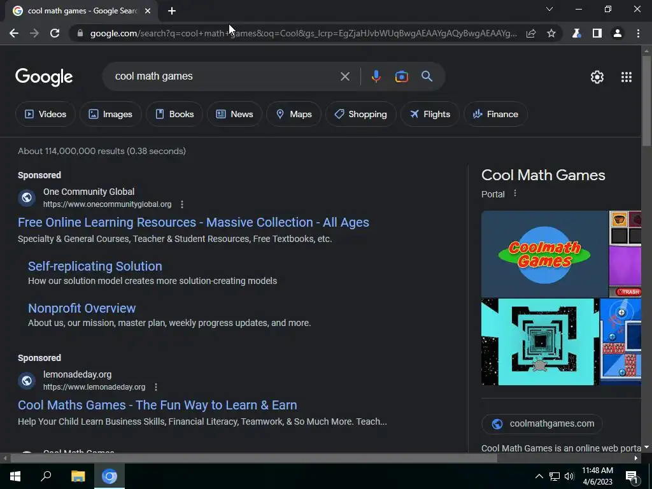Open options for the lemonadeday.org ad
Viewport: 652px width, 489px height.
156,387
